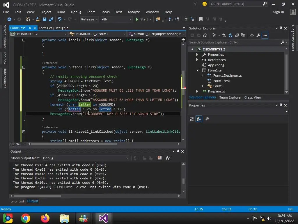Viewport: 298px width, 224px height.
Task: Toggle auto-hide pin on Properties panel
Action: point(281,105)
